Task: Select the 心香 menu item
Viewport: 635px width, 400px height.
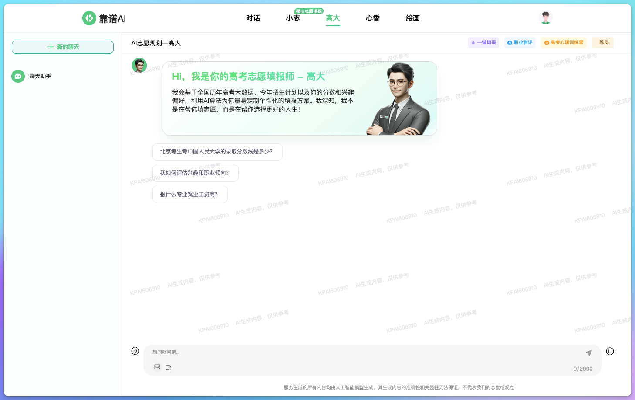Action: 372,18
